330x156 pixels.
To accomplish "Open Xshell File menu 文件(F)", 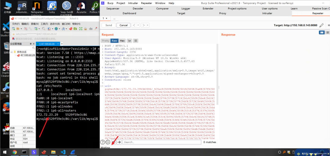I will click(16, 24).
